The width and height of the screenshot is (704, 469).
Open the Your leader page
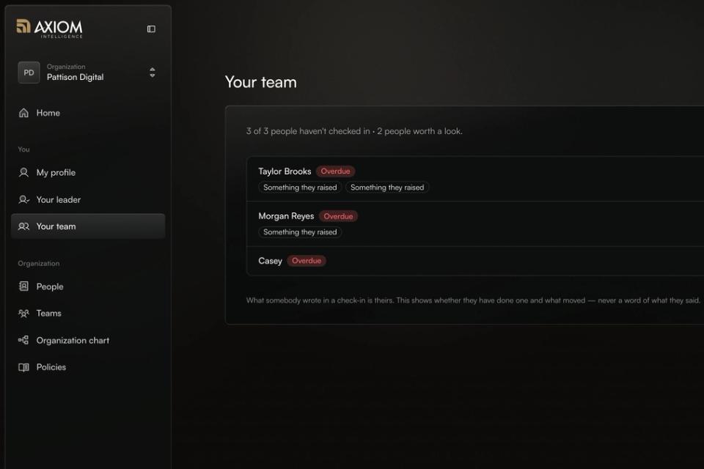tap(88, 199)
